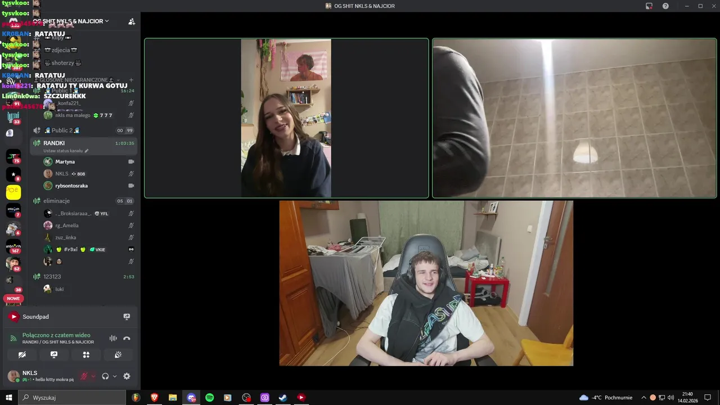Select the yellow POE server icon
Viewport: 720px width, 405px height.
click(x=13, y=192)
